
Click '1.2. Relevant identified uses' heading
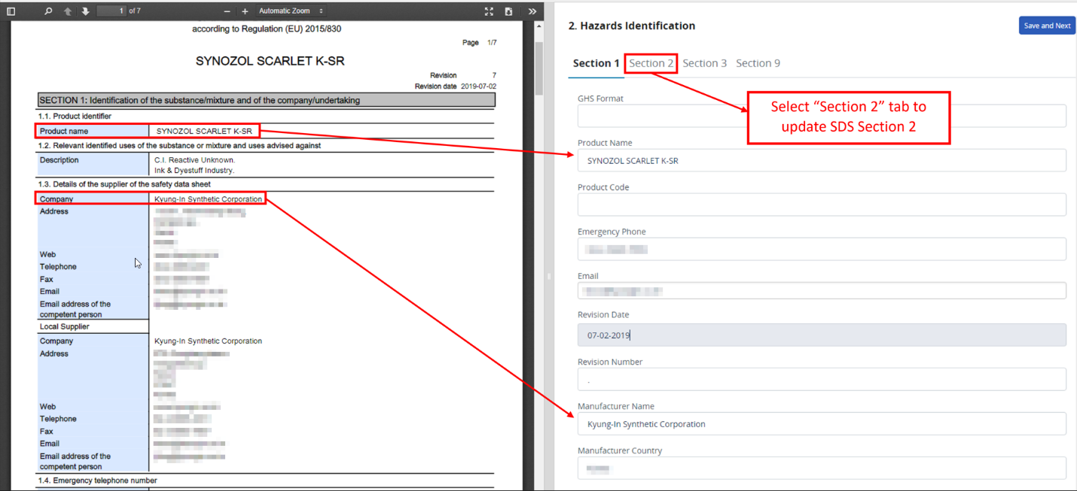179,146
